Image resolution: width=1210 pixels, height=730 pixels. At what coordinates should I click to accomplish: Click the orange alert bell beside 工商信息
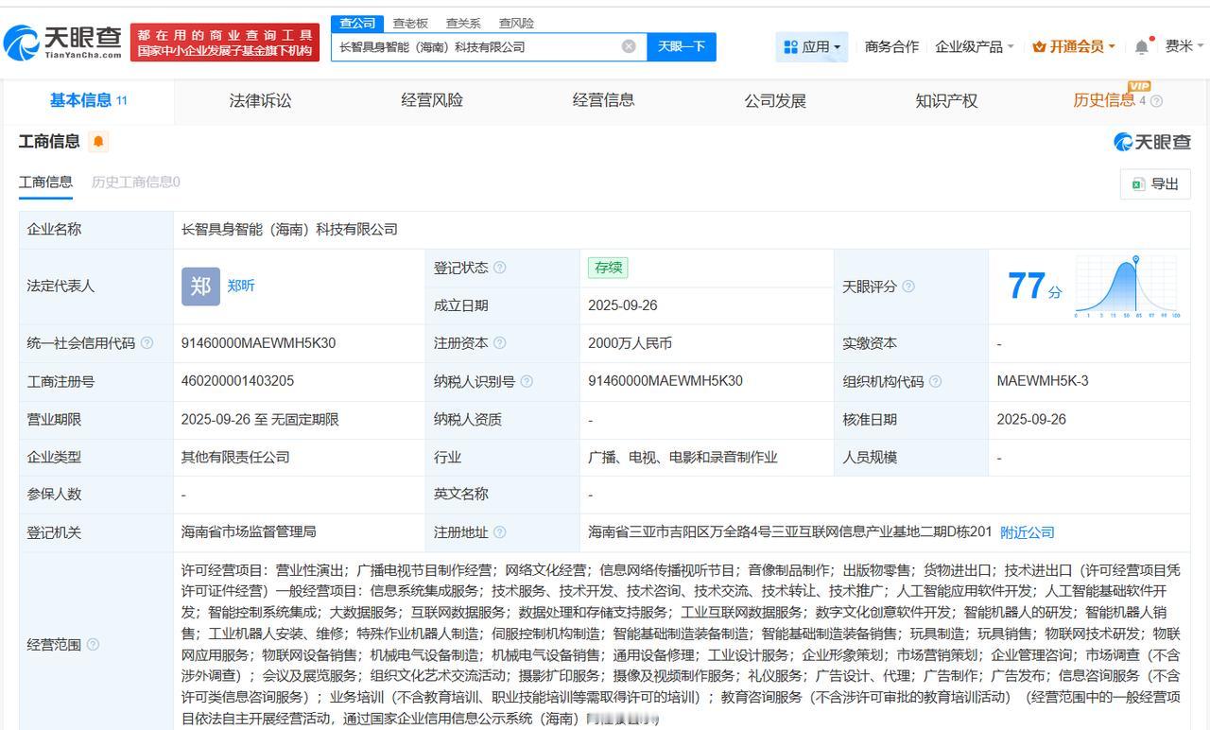(x=98, y=142)
